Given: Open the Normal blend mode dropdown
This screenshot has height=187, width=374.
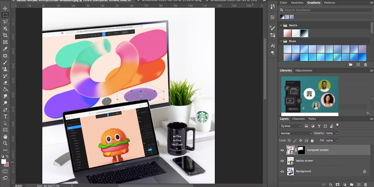Looking at the screenshot, I should (x=296, y=133).
